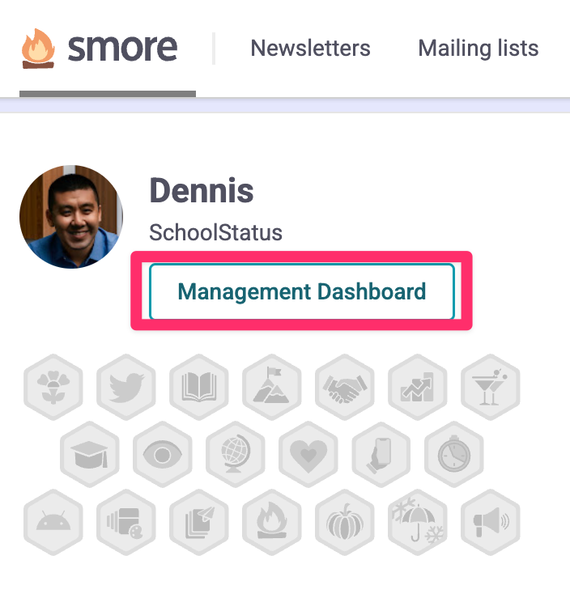Click the mountain flag badge
The height and width of the screenshot is (594, 570).
coord(271,387)
